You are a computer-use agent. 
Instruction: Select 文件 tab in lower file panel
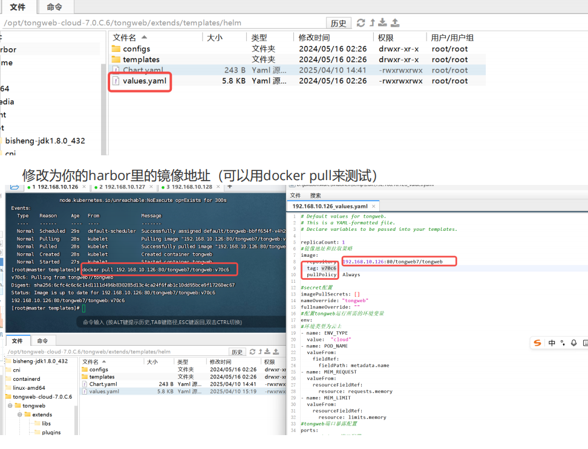coord(18,341)
